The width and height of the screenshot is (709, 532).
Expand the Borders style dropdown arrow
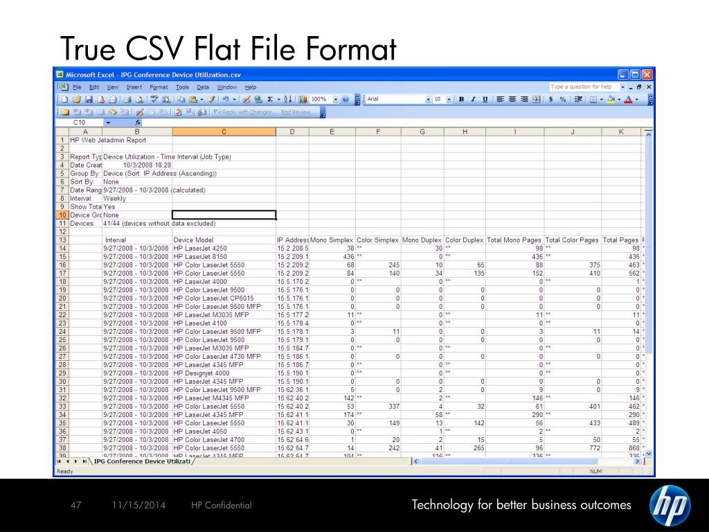tap(602, 99)
